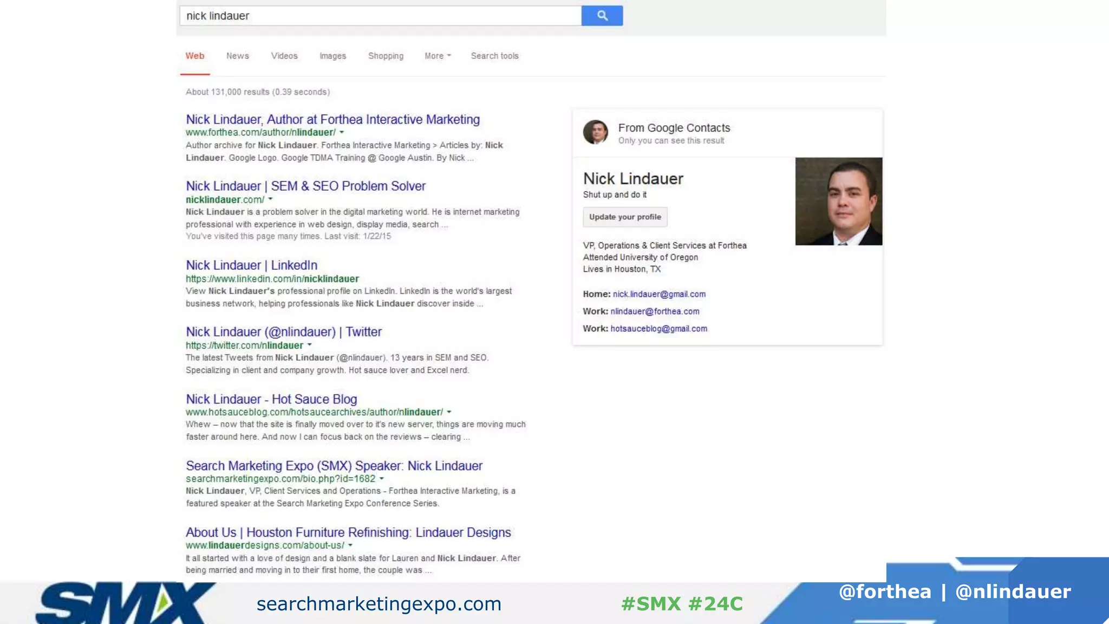This screenshot has width=1109, height=624.
Task: Open the Videos search tab
Action: coord(284,56)
